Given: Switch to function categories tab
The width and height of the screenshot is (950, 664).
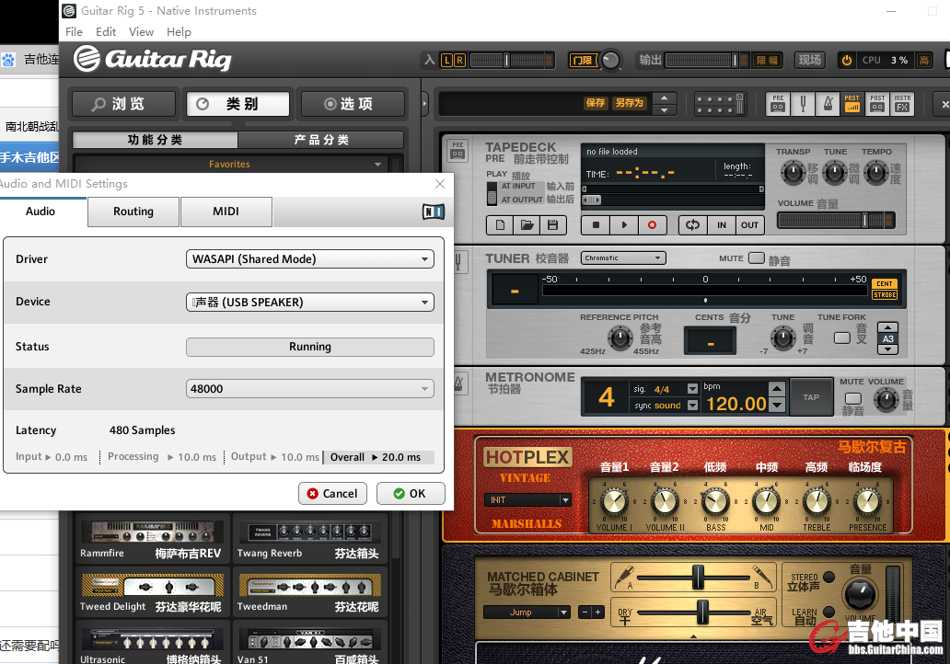Looking at the screenshot, I should click(155, 140).
